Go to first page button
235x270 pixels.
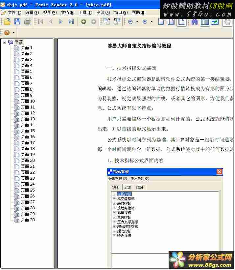[41, 21]
